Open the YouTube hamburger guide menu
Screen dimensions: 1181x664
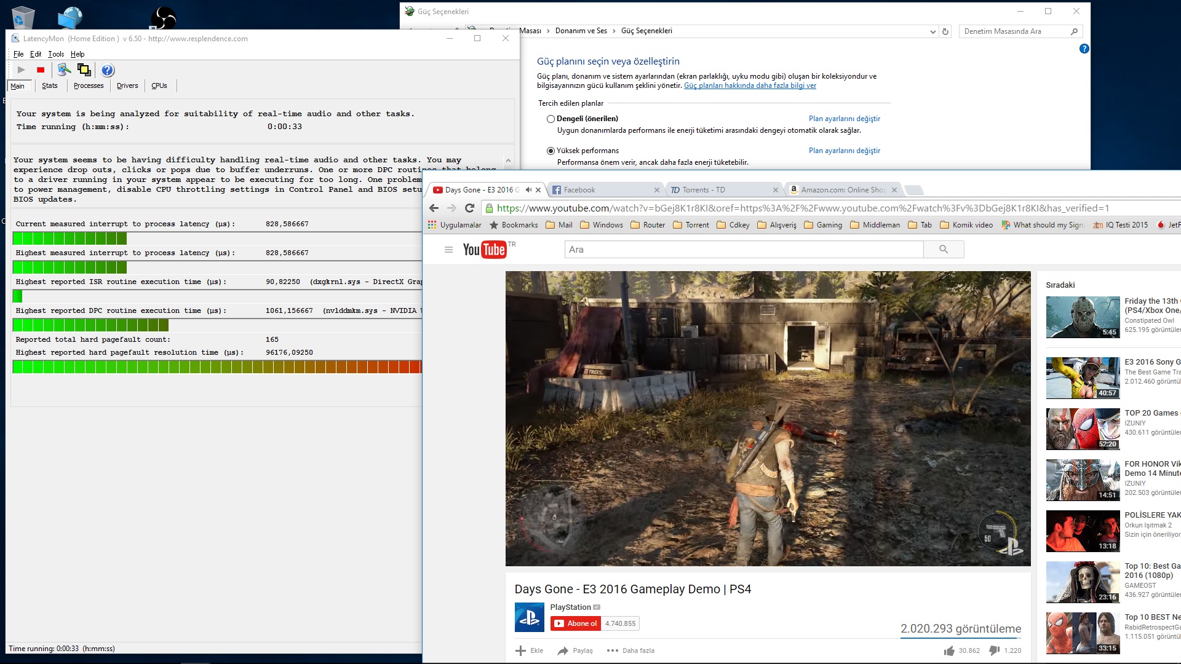[448, 250]
